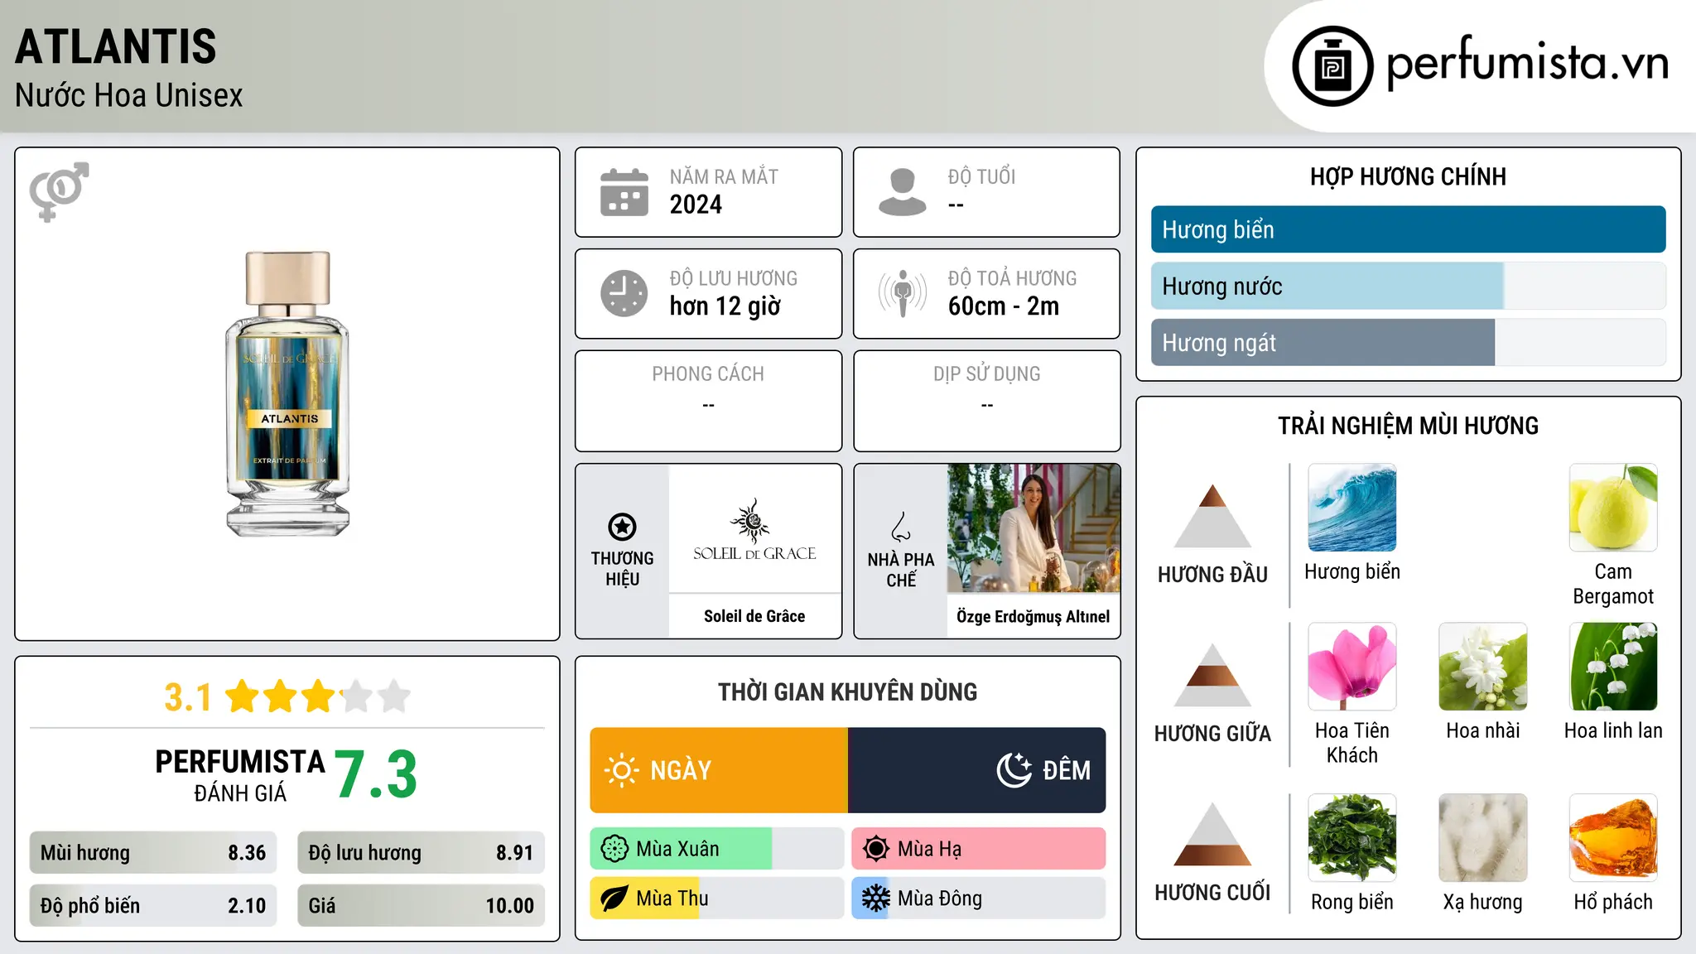Screen dimensions: 1696x954
Task: Open the Xạ hương musk thumbnail
Action: click(x=1483, y=838)
